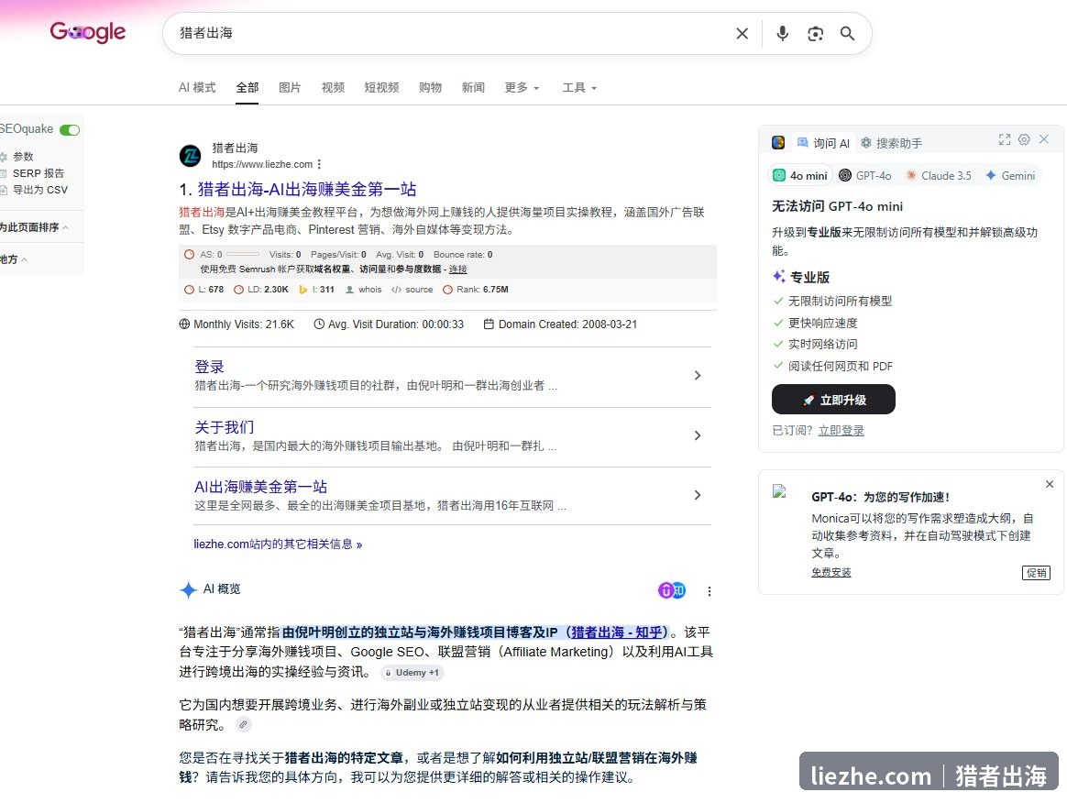Viewport: 1067px width, 803px height.
Task: Click the LD: 2.30K metric
Action: (260, 290)
